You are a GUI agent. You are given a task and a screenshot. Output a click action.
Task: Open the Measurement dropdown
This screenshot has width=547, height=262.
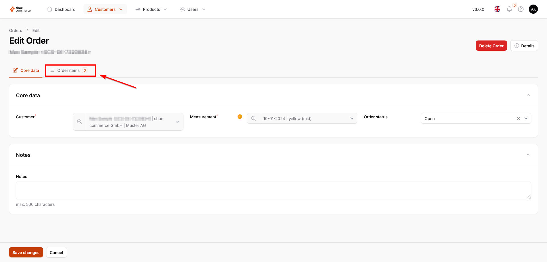[352, 119]
